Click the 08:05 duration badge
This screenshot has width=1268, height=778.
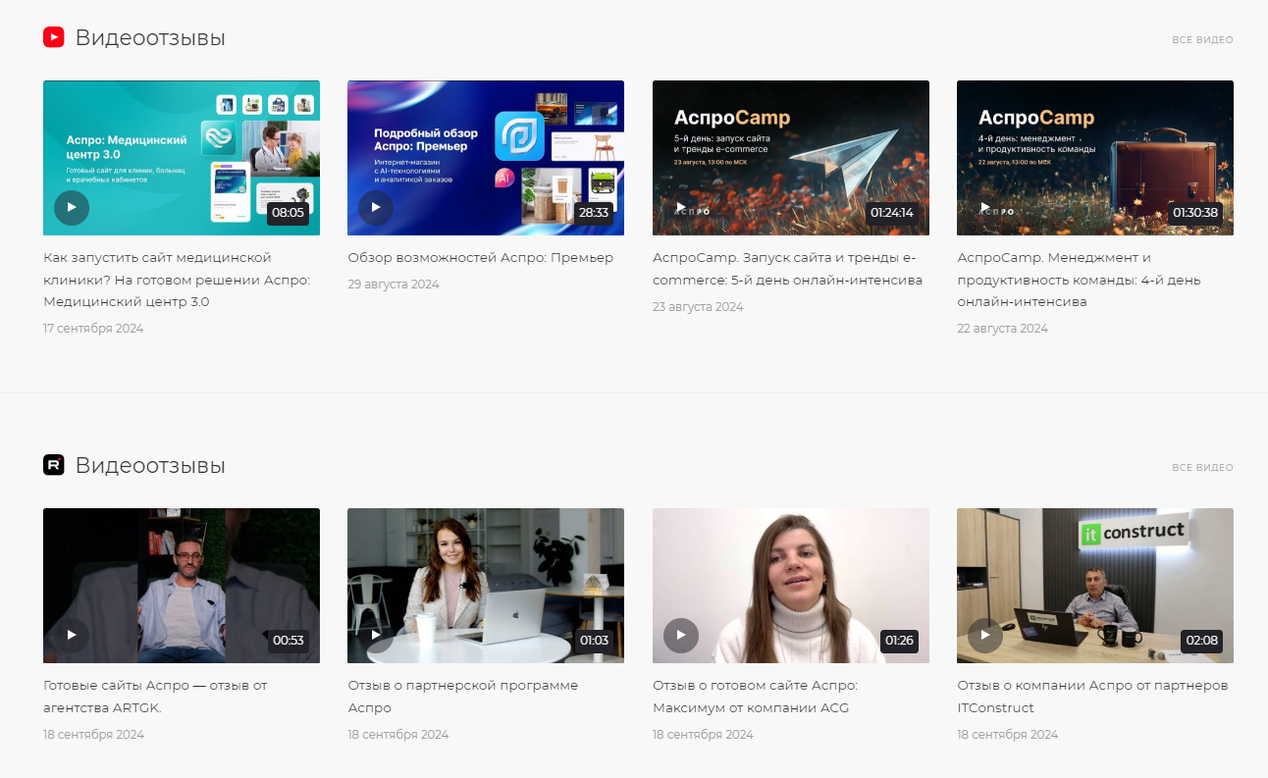point(289,213)
